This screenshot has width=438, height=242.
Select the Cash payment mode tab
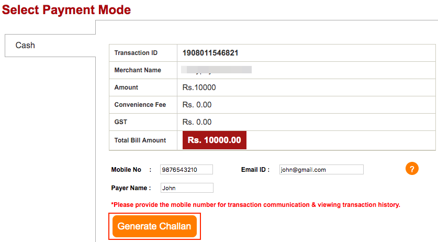[x=25, y=46]
